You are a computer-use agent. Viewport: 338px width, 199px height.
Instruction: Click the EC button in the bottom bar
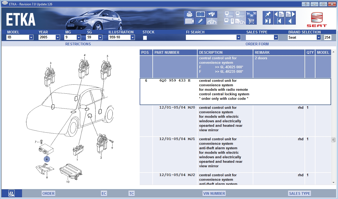coord(104,193)
